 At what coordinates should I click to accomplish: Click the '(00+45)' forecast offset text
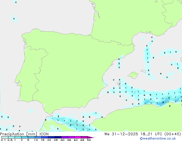(173, 134)
